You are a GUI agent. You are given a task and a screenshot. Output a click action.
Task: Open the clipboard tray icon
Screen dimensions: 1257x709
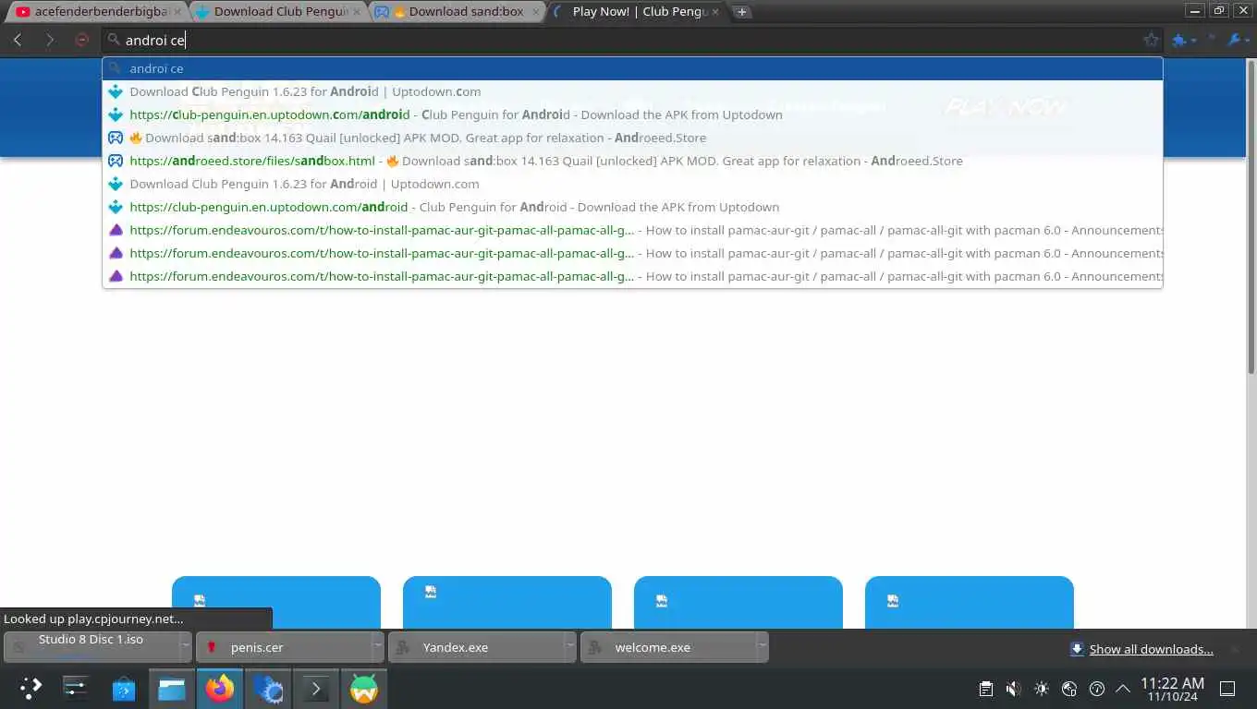986,689
